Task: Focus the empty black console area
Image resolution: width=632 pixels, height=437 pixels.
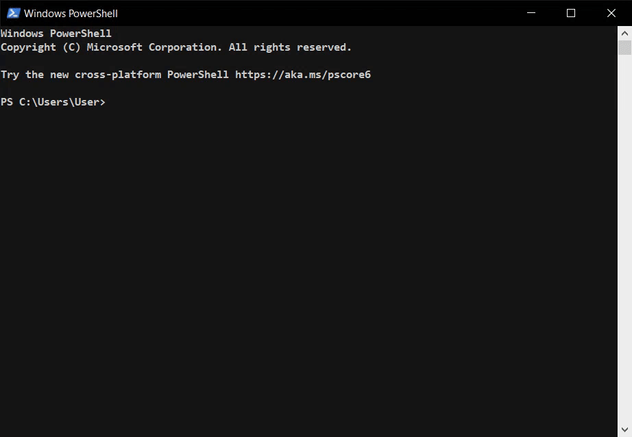Action: point(308,266)
